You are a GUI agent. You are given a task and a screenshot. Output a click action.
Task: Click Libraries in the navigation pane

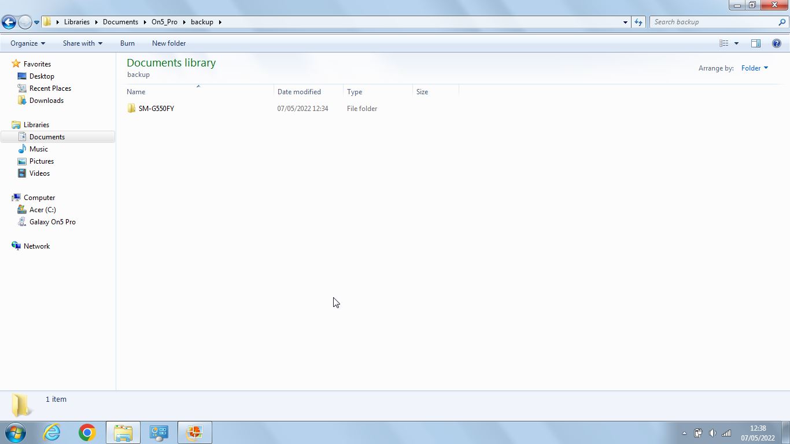[36, 125]
